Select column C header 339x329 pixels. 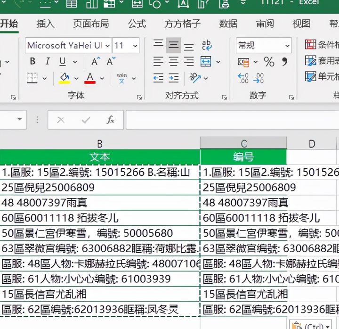(244, 143)
